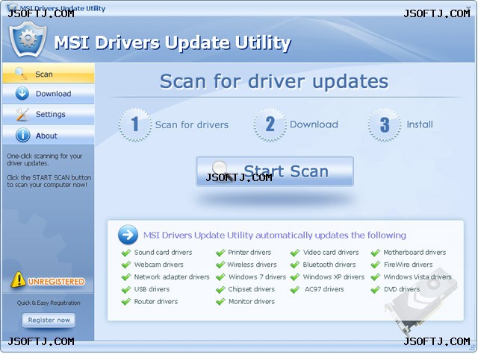Click the checkmark beside Windows Vista drivers
The height and width of the screenshot is (354, 478).
pyautogui.click(x=375, y=277)
